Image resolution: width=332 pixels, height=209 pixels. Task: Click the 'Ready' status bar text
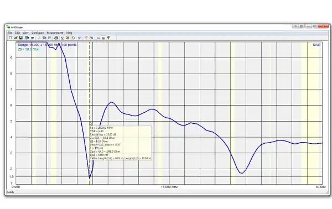pos(11,192)
